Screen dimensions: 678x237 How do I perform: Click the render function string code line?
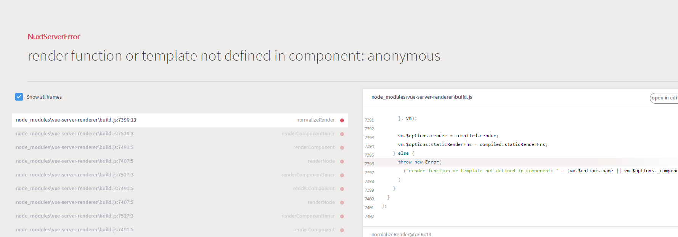(x=540, y=171)
